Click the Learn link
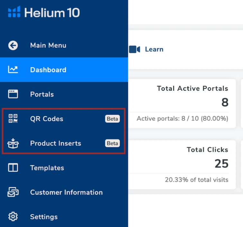Image resolution: width=243 pixels, height=227 pixels. click(154, 49)
